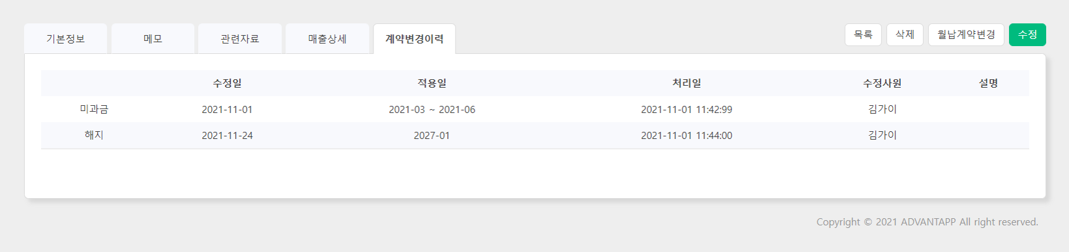Select the 수정일 column header

(x=227, y=83)
